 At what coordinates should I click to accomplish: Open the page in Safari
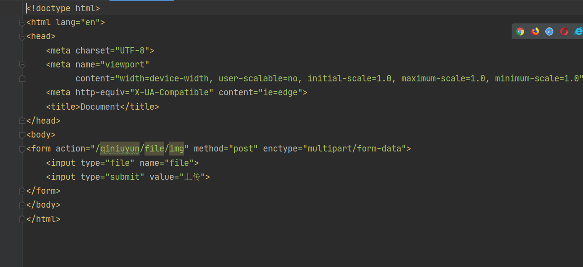(x=549, y=31)
